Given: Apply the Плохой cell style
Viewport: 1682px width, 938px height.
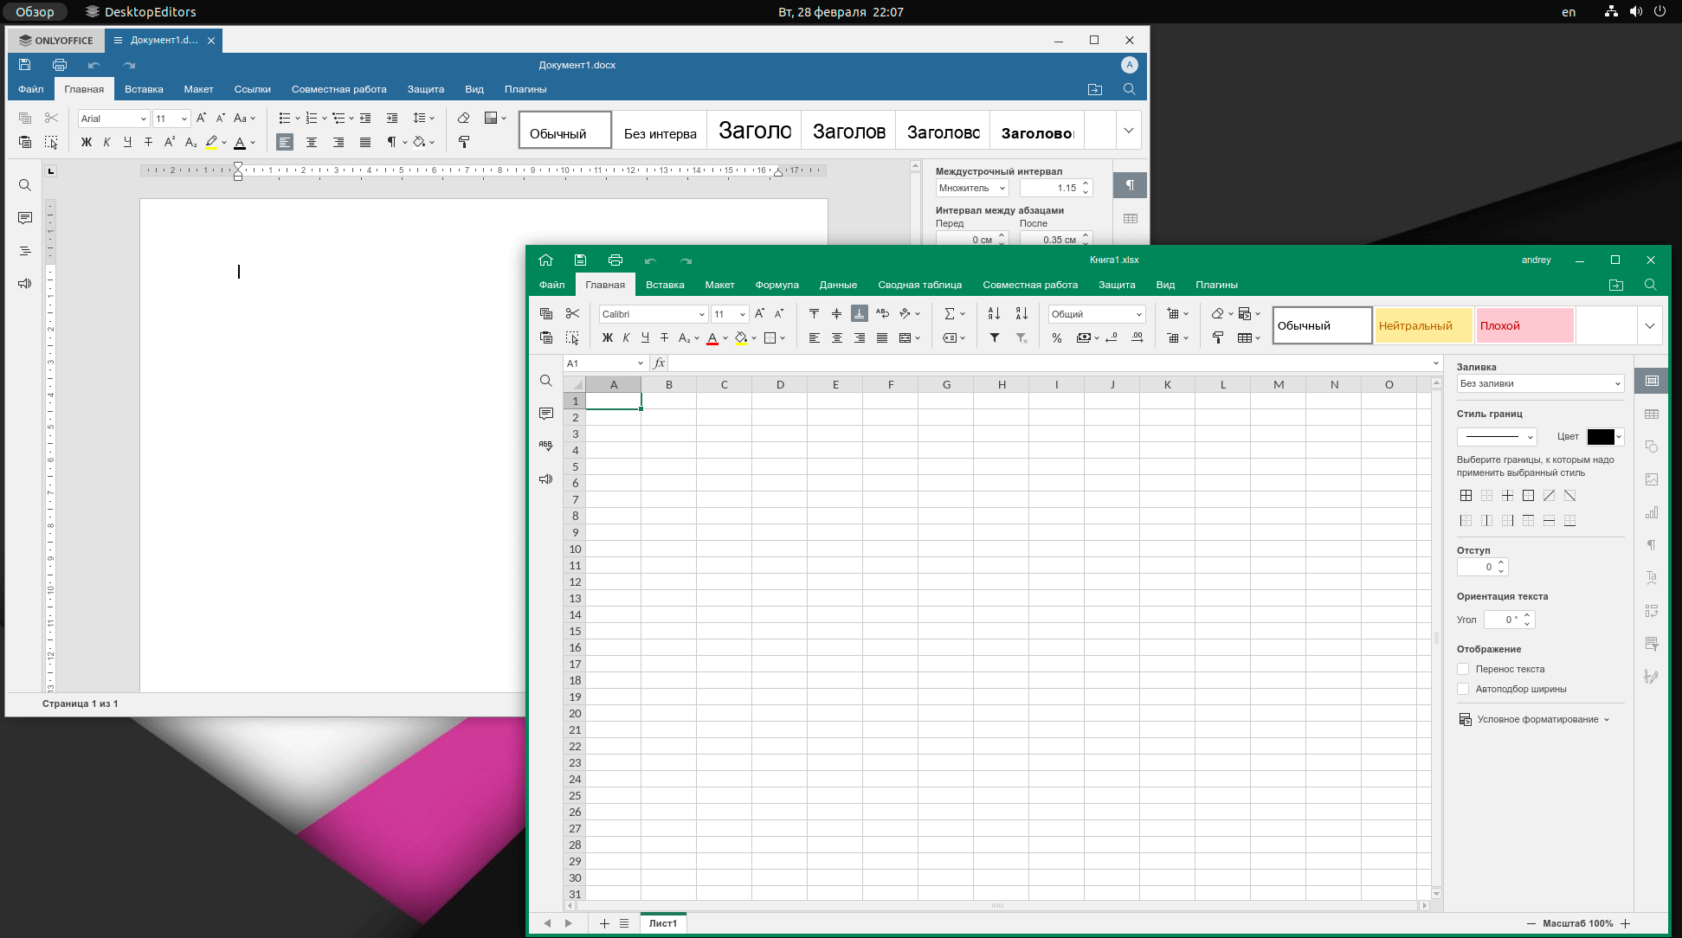Looking at the screenshot, I should (1524, 325).
